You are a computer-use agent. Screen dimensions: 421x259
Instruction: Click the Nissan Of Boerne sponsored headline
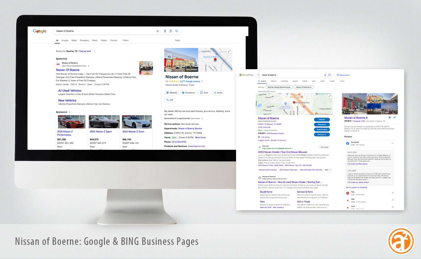(x=68, y=70)
